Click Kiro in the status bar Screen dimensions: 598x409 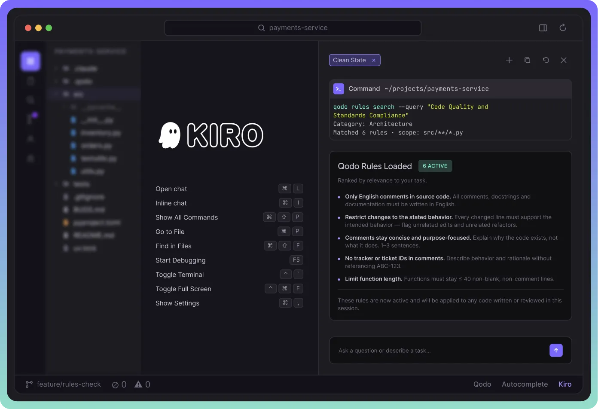point(565,385)
